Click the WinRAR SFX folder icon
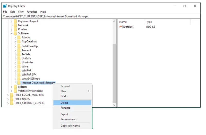Image resolution: width=206 pixels, height=135 pixels. (x=19, y=74)
